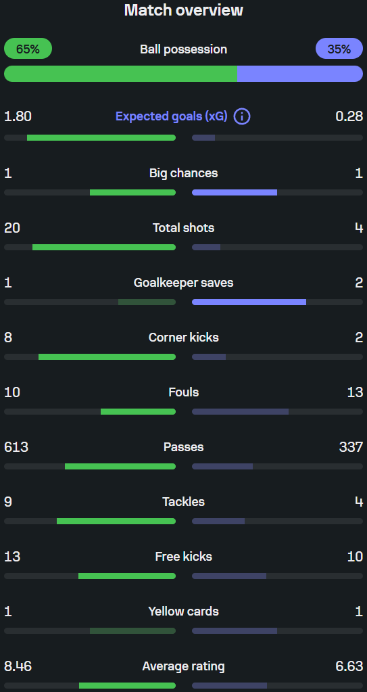This screenshot has width=367, height=692.
Task: Click the Tackles stat label
Action: 184,501
